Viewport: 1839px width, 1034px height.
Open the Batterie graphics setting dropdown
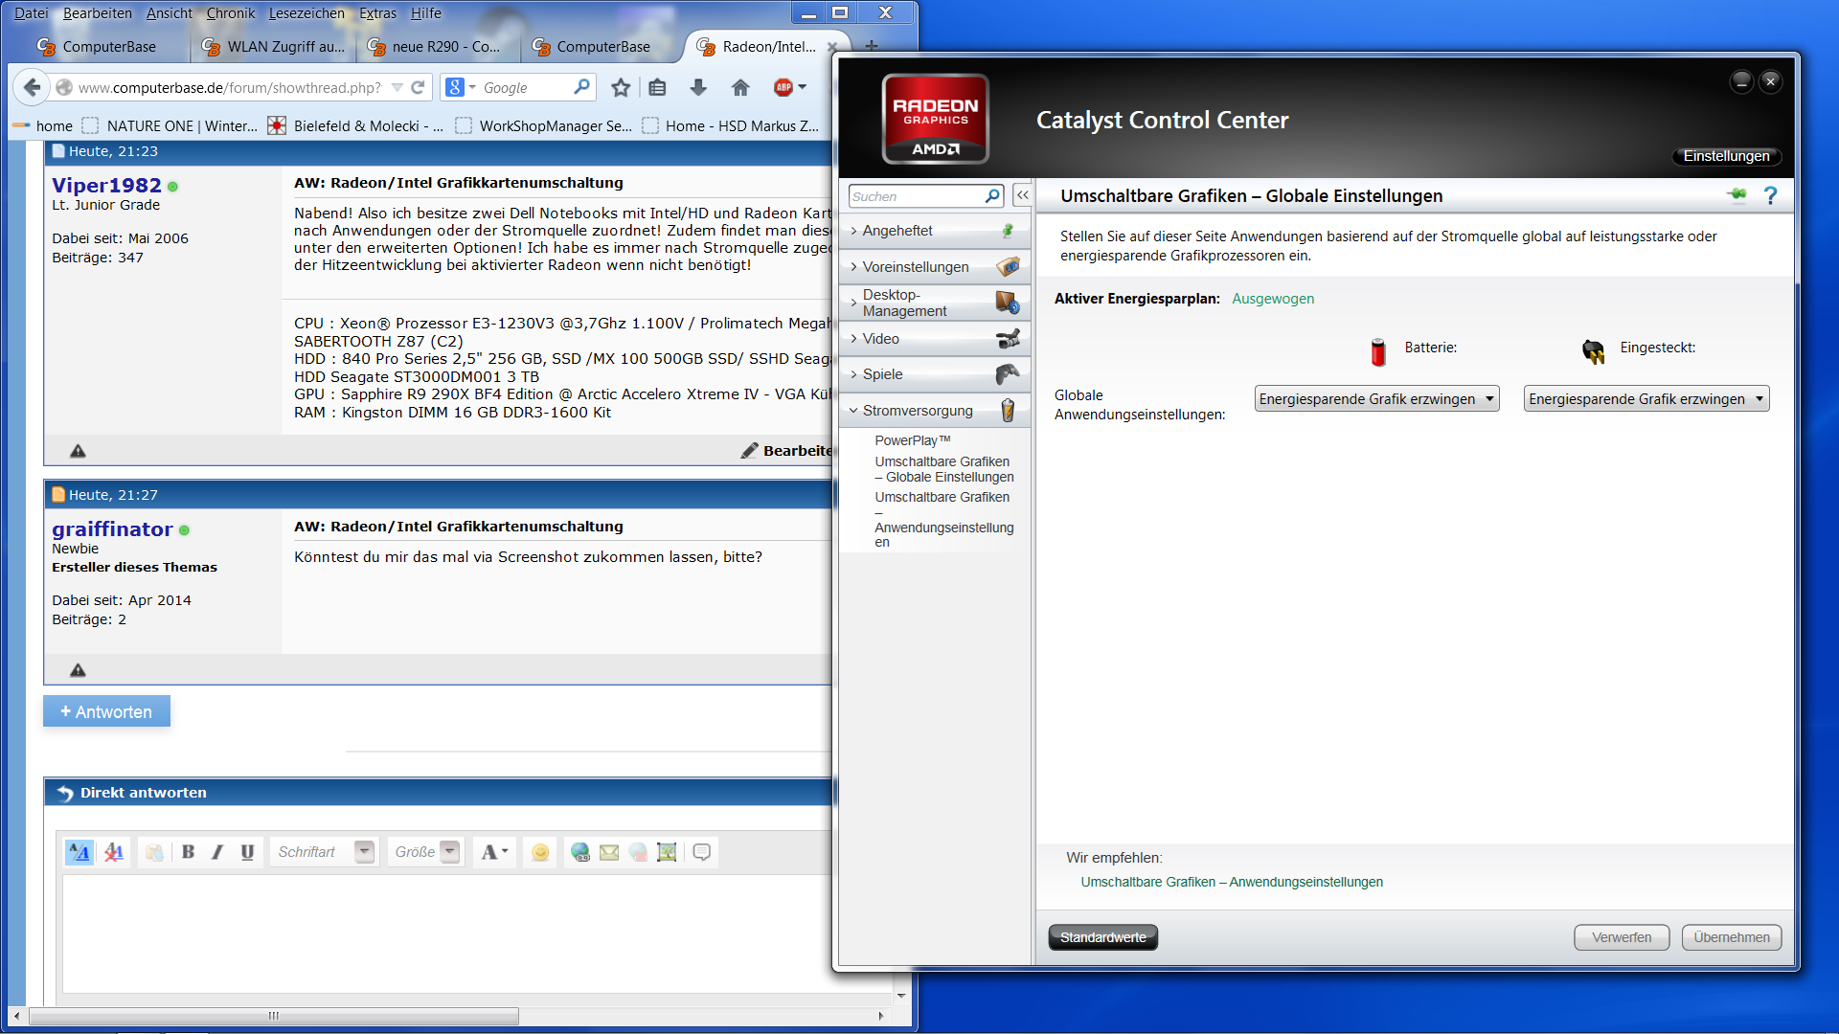point(1375,399)
